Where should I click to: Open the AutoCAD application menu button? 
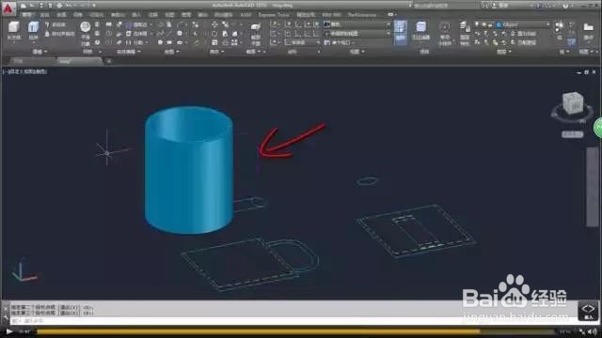click(8, 8)
